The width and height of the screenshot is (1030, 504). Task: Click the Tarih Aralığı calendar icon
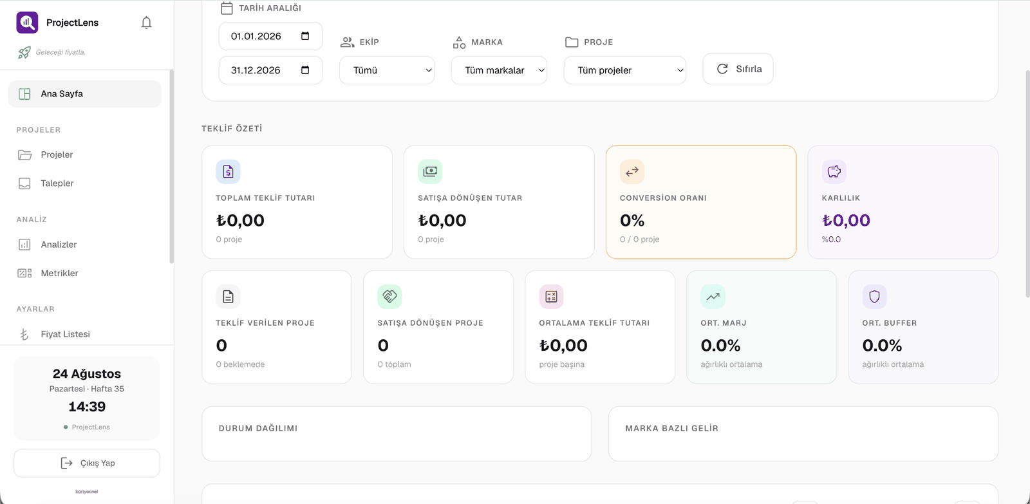coord(227,8)
